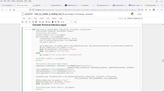This screenshot has width=164, height=92.
Task: Open the browser Bookmarks menu
Action: tap(20, 1)
